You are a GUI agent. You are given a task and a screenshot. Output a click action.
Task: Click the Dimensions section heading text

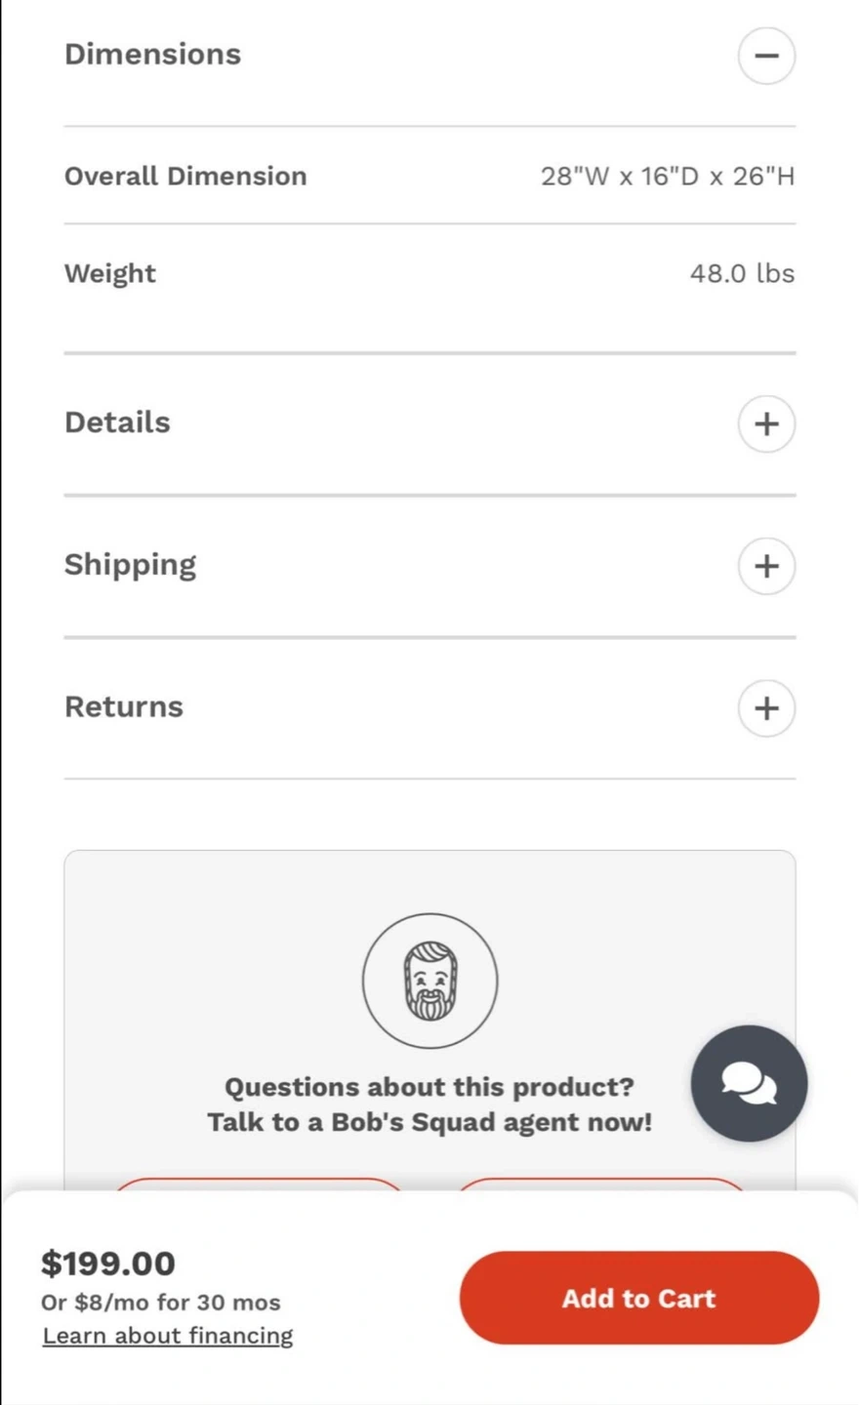point(152,55)
